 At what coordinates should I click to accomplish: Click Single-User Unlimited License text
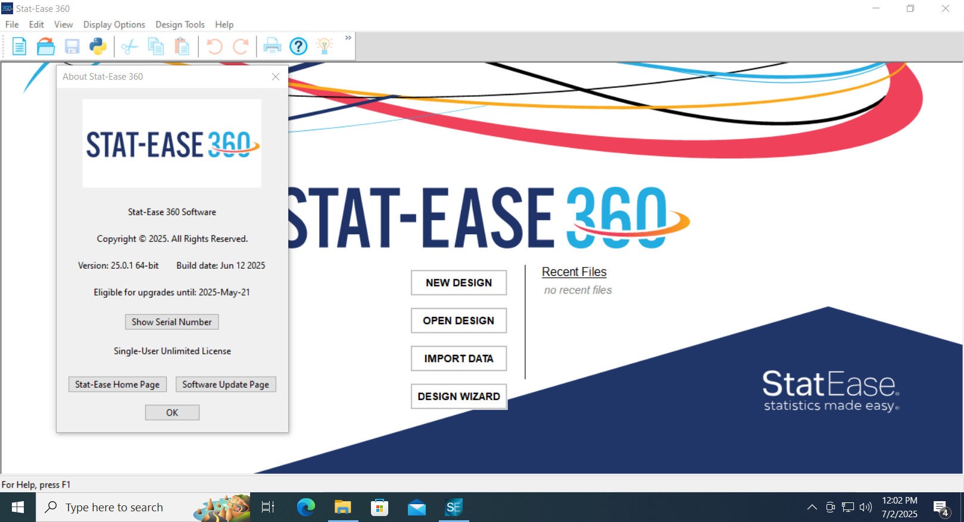point(172,351)
